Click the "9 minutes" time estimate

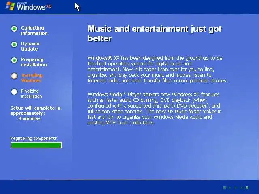(x=30, y=118)
